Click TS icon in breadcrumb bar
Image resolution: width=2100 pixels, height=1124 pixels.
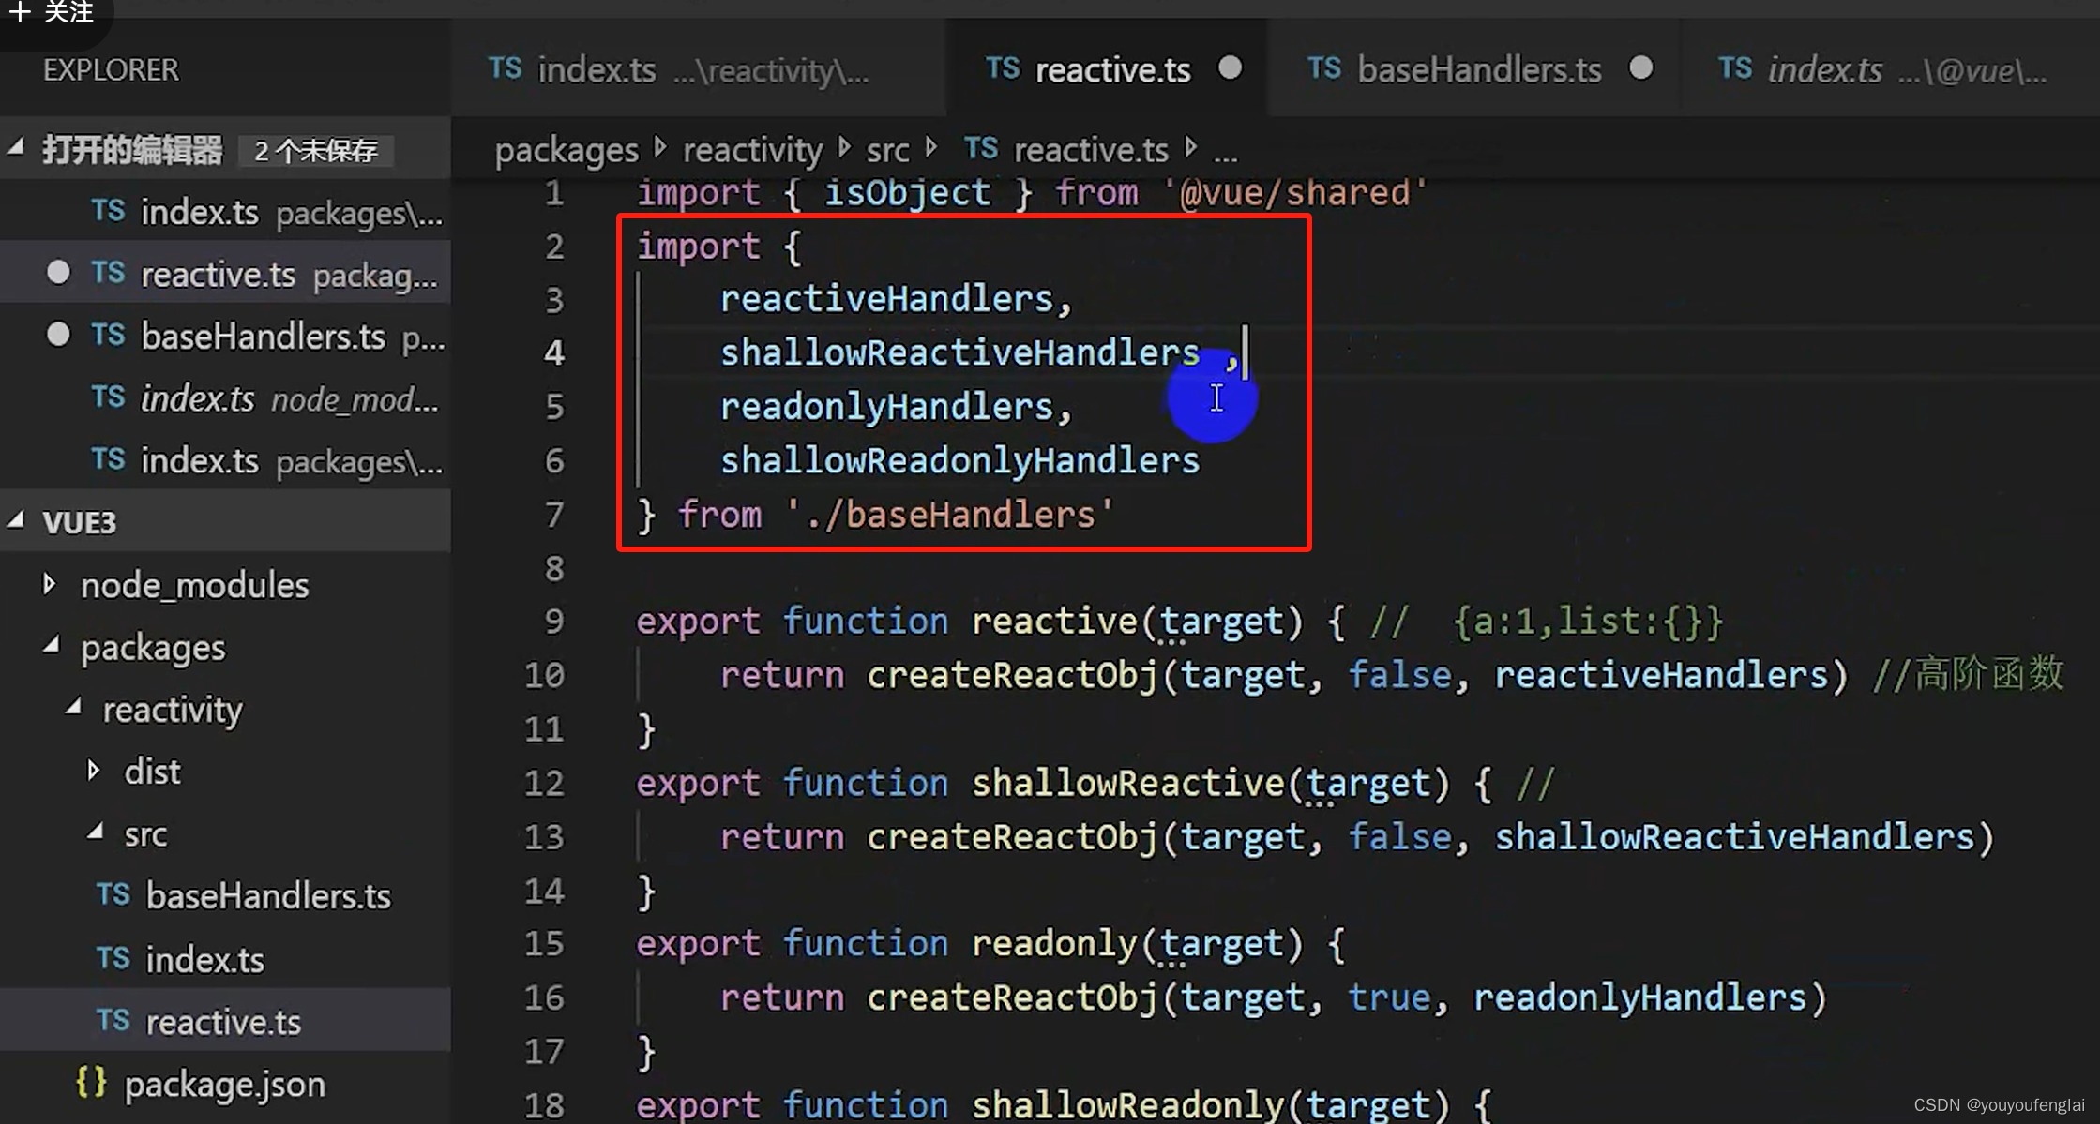981,148
